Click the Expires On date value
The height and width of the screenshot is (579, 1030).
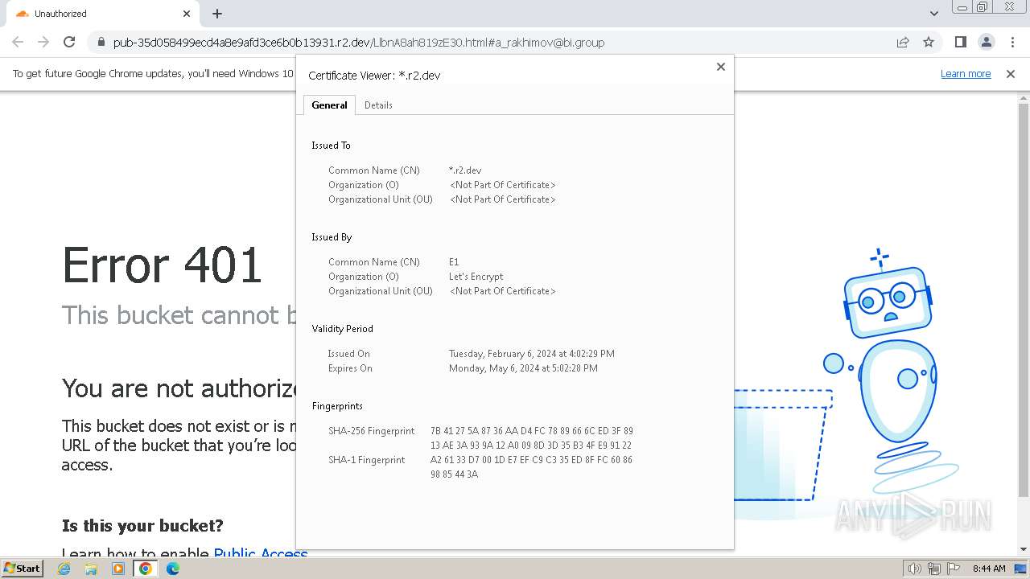[x=523, y=368]
